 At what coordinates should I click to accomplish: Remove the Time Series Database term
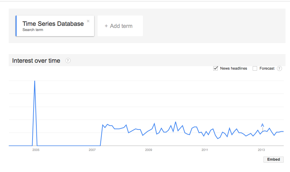click(88, 21)
